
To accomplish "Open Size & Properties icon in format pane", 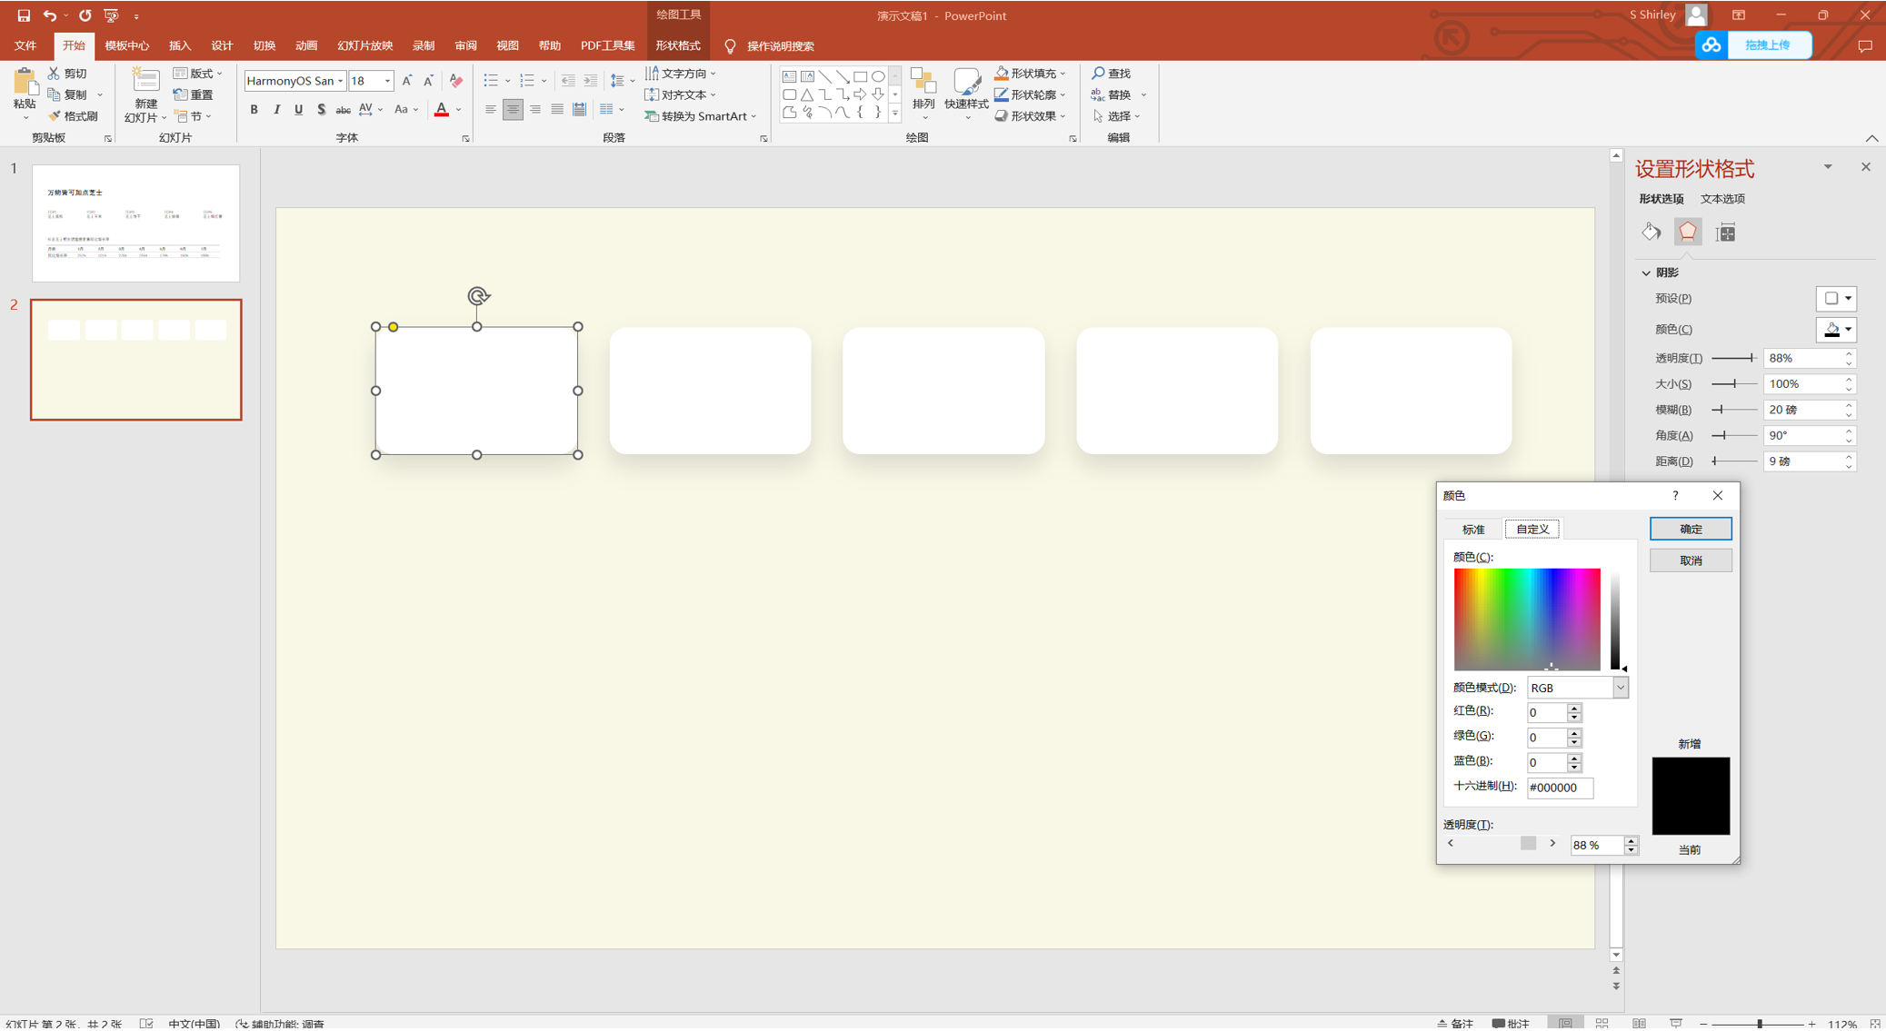I will (x=1725, y=233).
